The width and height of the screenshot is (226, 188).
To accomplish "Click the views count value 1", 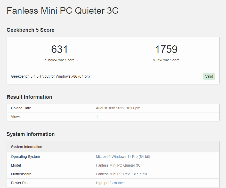I will [97, 117].
